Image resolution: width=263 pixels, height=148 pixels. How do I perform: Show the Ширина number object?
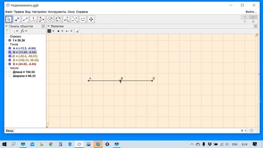pos(10,76)
